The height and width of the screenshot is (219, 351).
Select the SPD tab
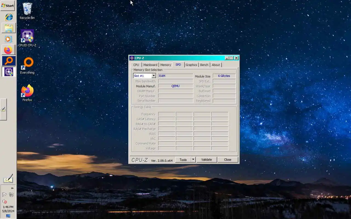coord(178,65)
